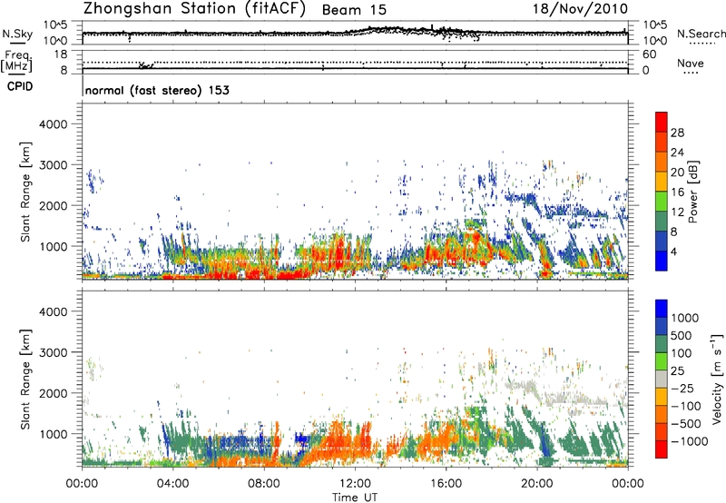Click the '−500' label on the Velocity colorbar
726x503 pixels.
coord(685,424)
